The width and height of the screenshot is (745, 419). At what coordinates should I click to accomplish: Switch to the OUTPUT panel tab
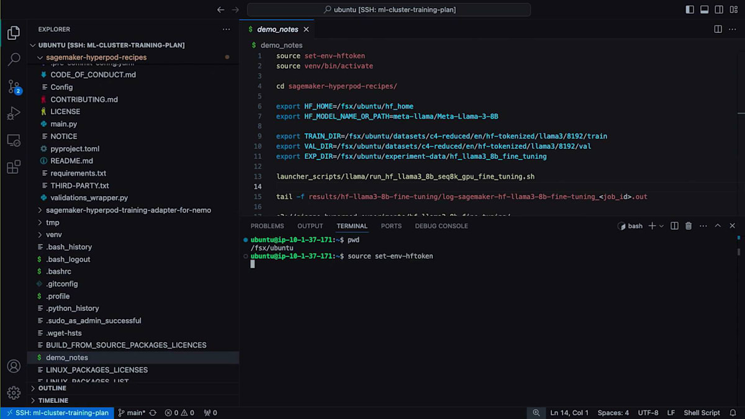(310, 226)
